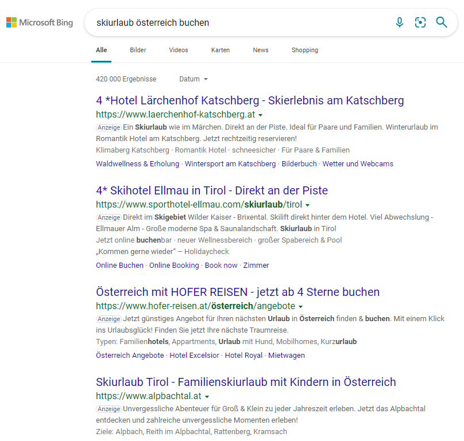Open the Hotel Royal sitelink
This screenshot has height=441, width=464.
coord(243,356)
